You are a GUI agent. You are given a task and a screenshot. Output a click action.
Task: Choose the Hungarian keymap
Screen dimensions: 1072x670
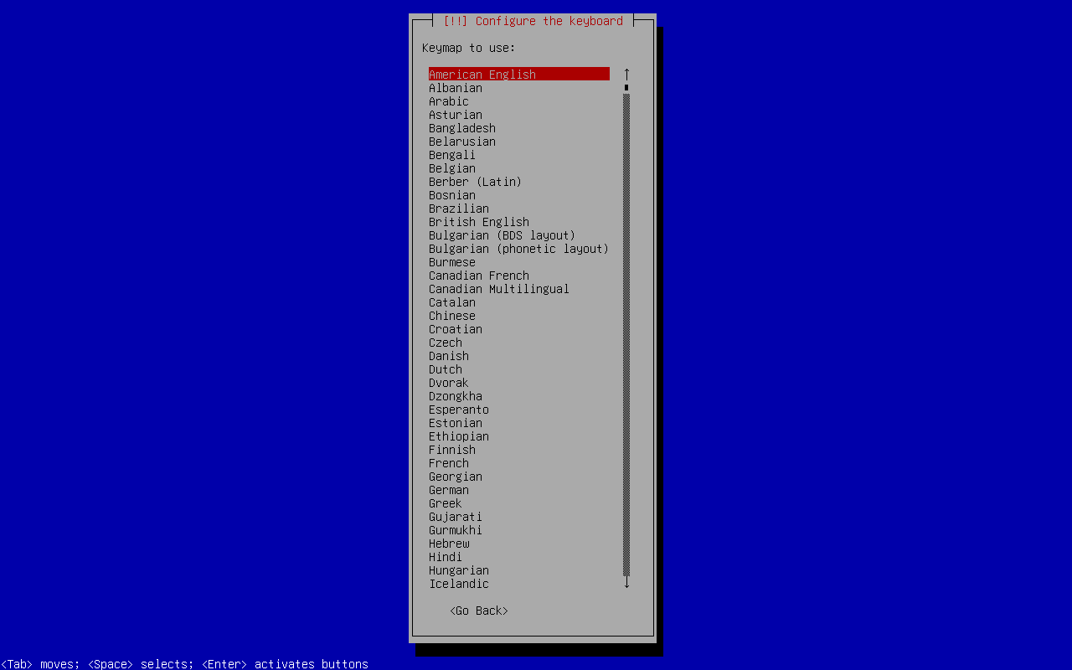[x=459, y=570]
